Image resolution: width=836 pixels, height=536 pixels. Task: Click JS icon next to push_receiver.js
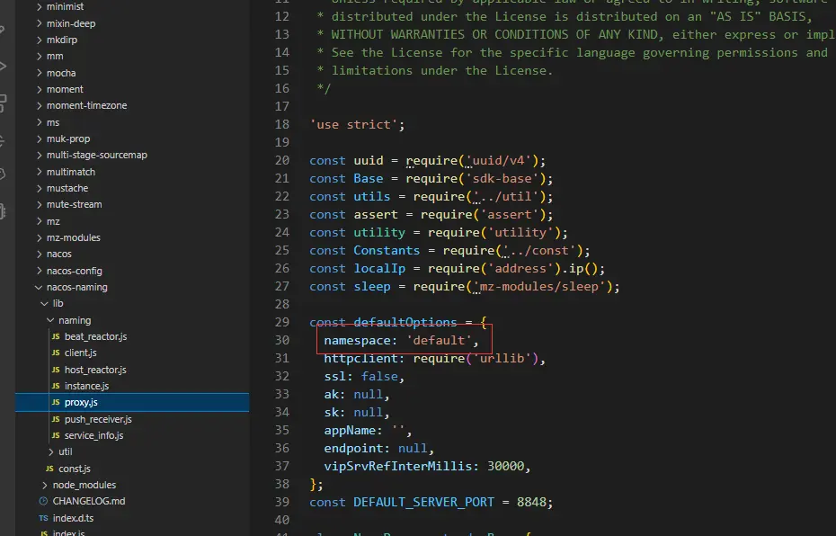(x=56, y=419)
